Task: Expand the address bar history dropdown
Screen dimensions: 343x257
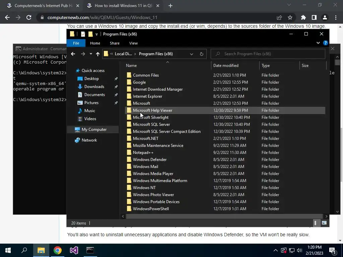Action: 191,54
